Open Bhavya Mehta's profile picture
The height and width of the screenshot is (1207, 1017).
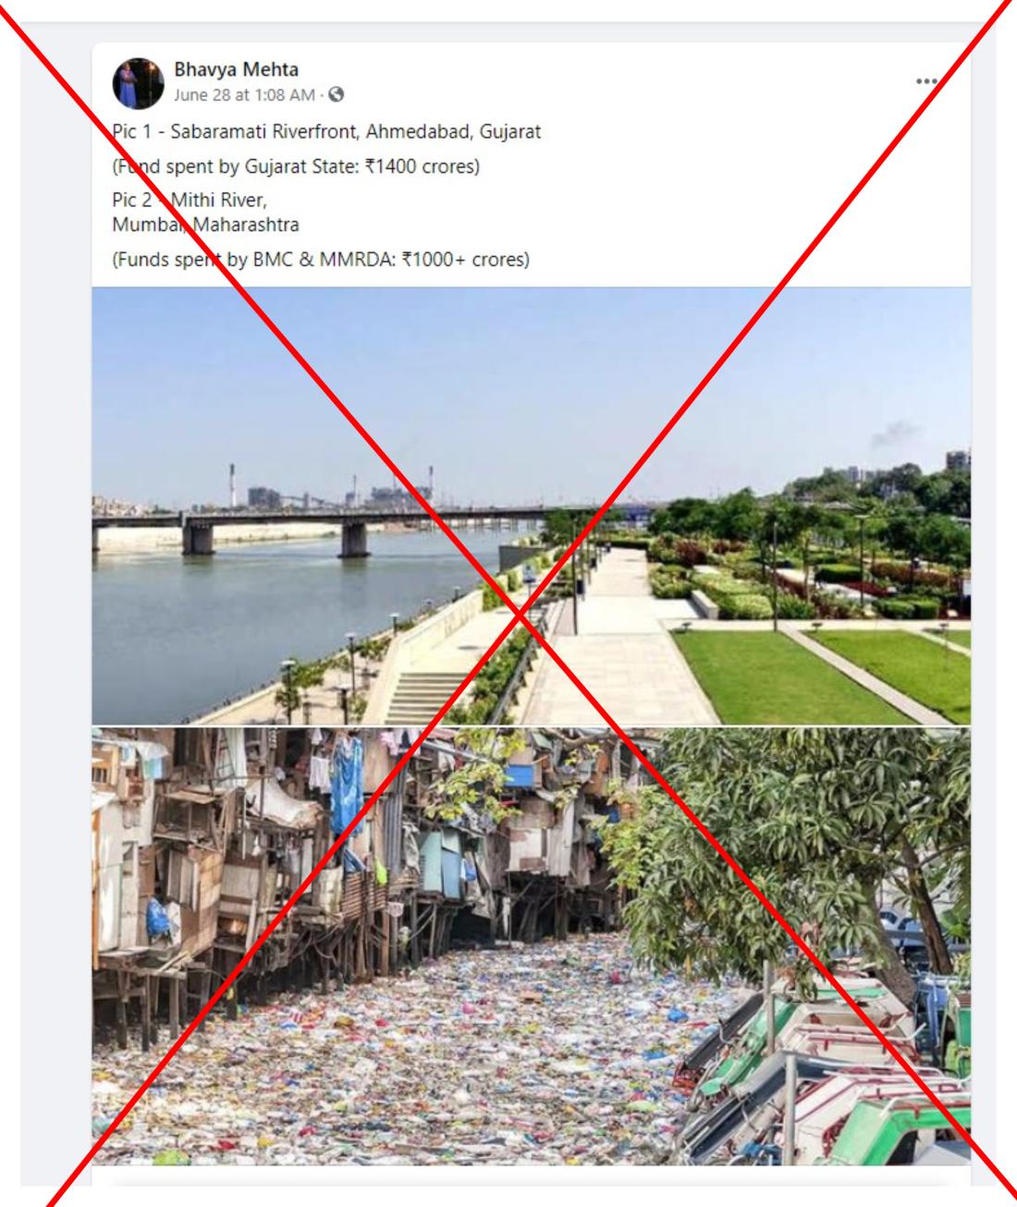[138, 82]
